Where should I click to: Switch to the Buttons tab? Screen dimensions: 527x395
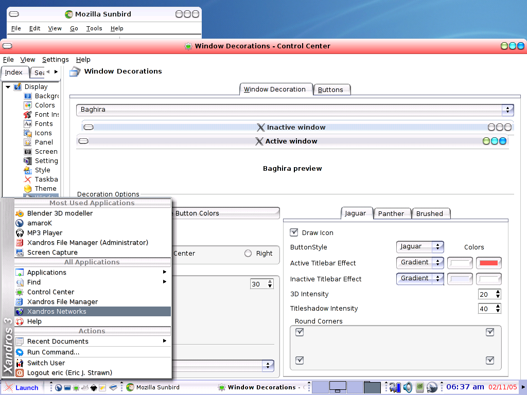(332, 89)
